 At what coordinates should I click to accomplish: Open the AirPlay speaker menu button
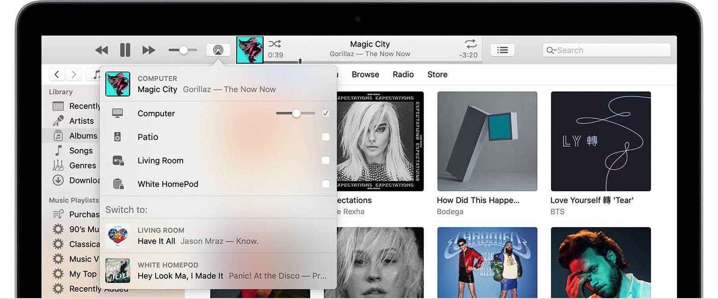218,50
